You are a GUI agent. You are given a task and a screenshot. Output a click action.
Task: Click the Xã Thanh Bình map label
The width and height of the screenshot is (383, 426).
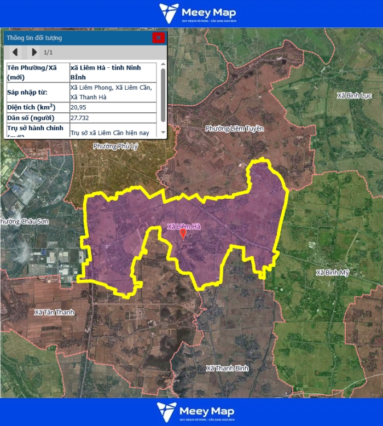click(x=227, y=368)
